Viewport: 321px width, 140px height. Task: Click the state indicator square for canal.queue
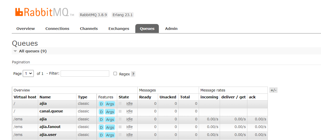[120, 111]
